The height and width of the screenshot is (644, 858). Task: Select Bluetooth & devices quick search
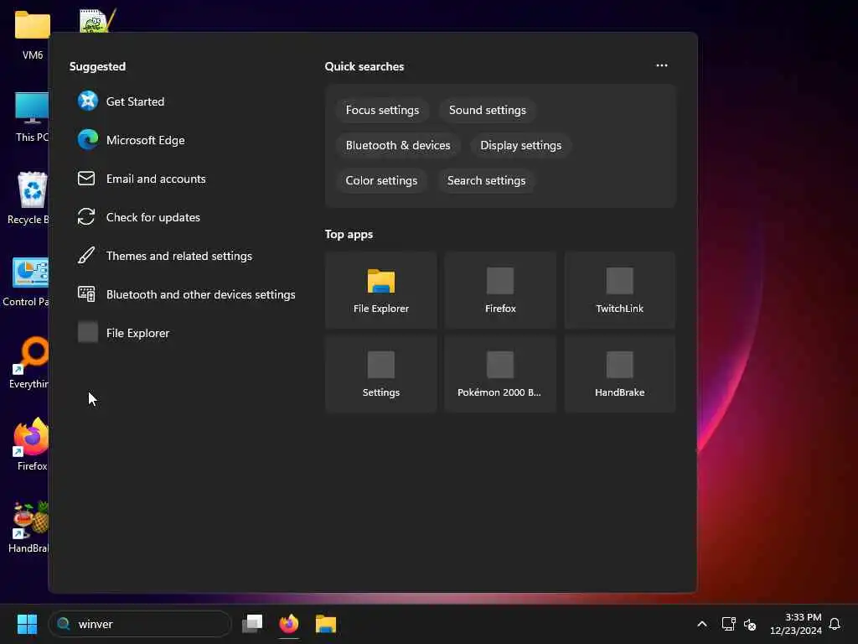pyautogui.click(x=398, y=145)
